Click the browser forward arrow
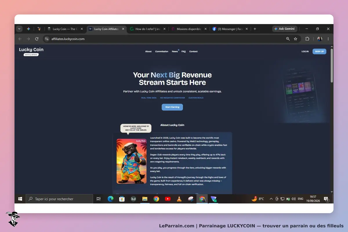The height and width of the screenshot is (232, 348). tap(28, 39)
